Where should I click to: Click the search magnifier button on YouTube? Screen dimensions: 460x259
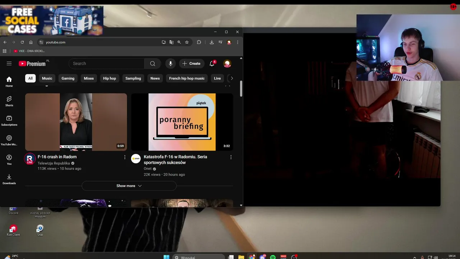pyautogui.click(x=153, y=63)
